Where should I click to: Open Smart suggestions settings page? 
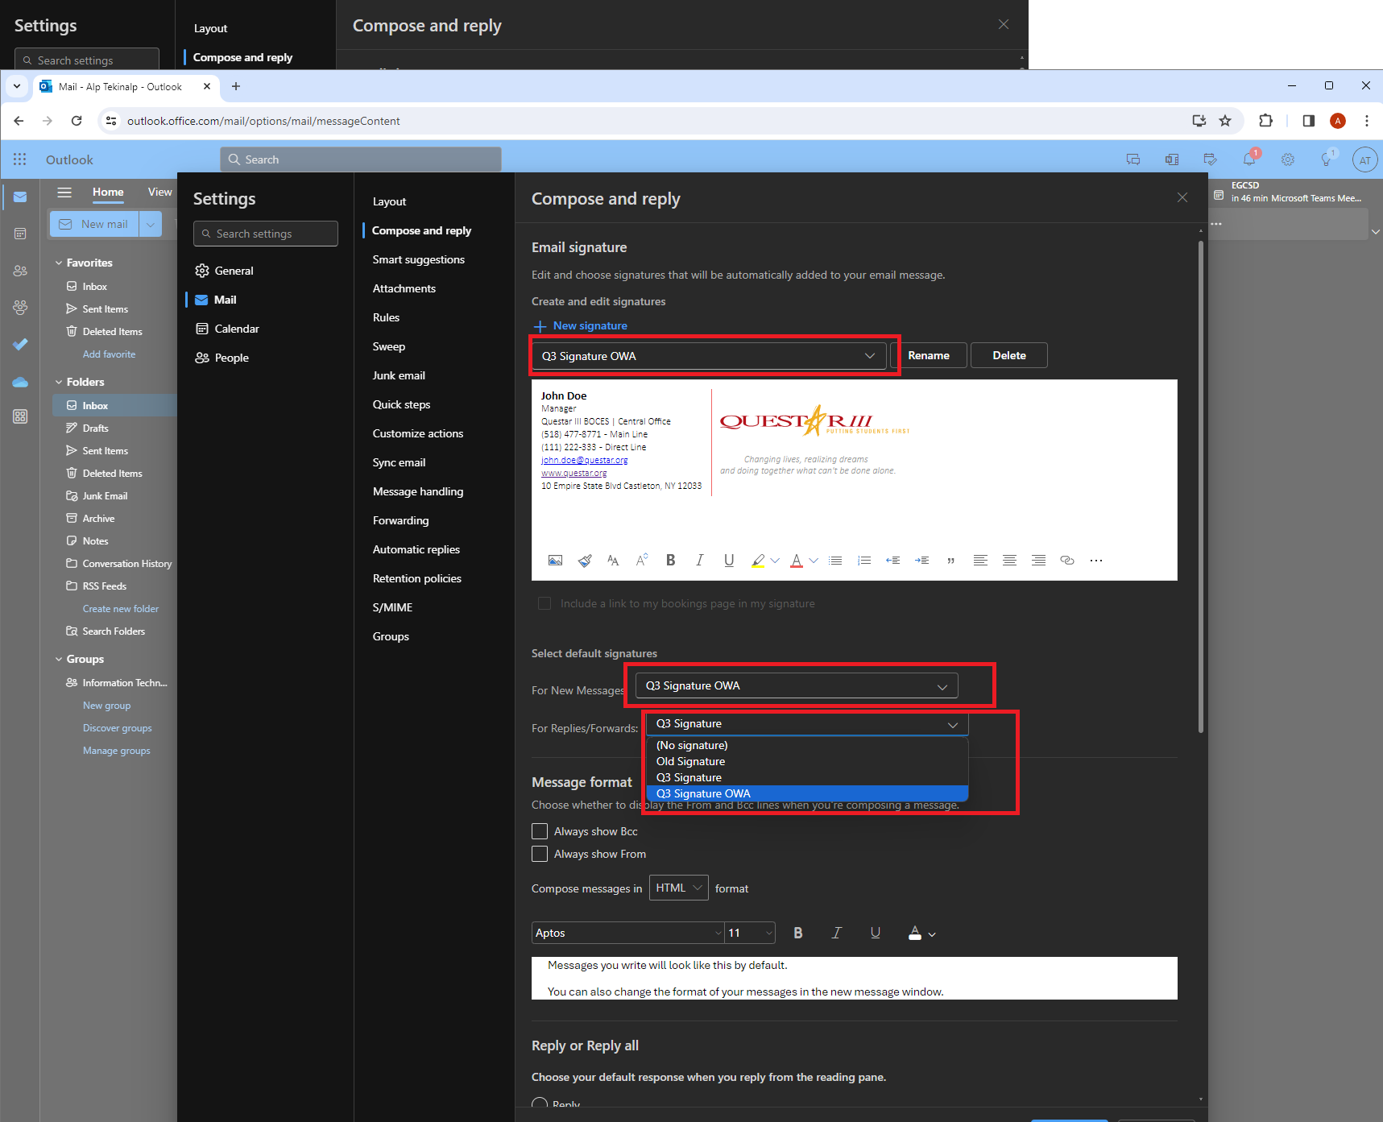tap(418, 259)
